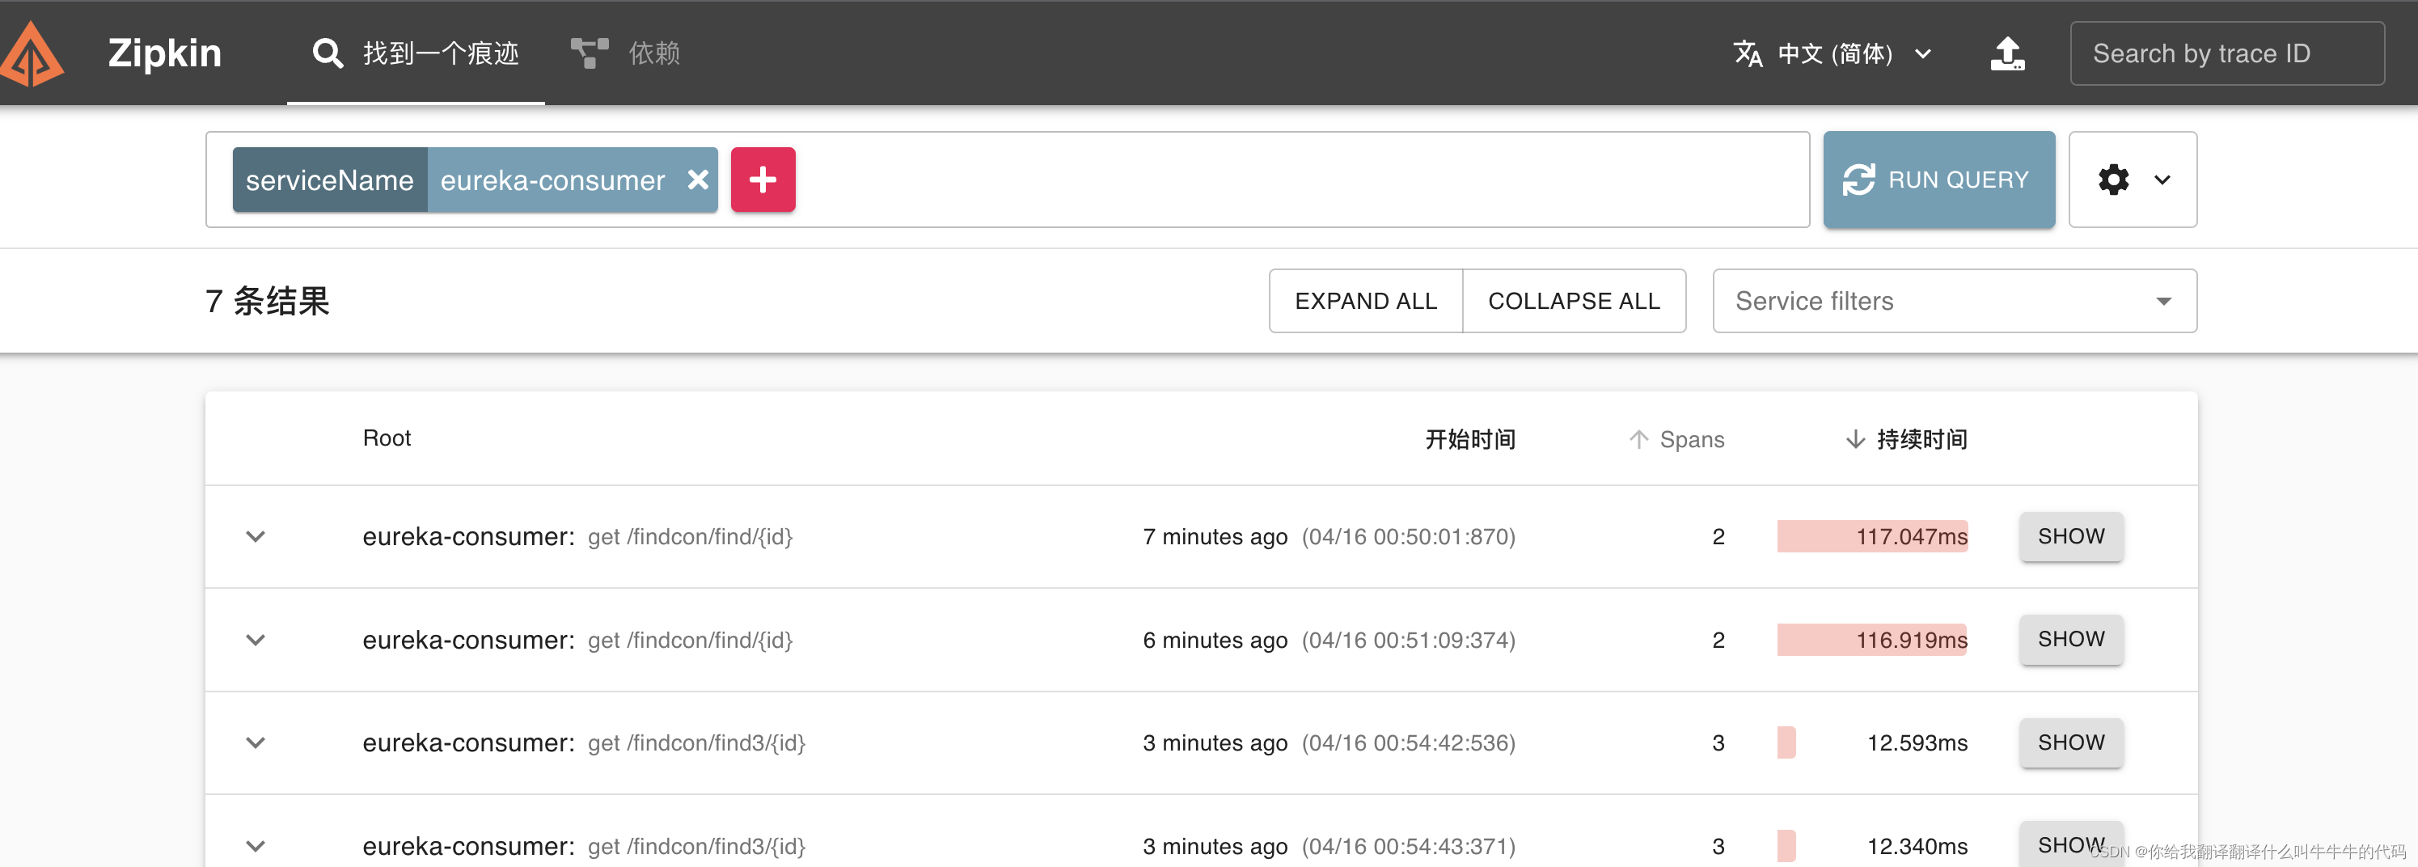Open the query settings gear icon
Image resolution: width=2418 pixels, height=867 pixels.
tap(2114, 180)
